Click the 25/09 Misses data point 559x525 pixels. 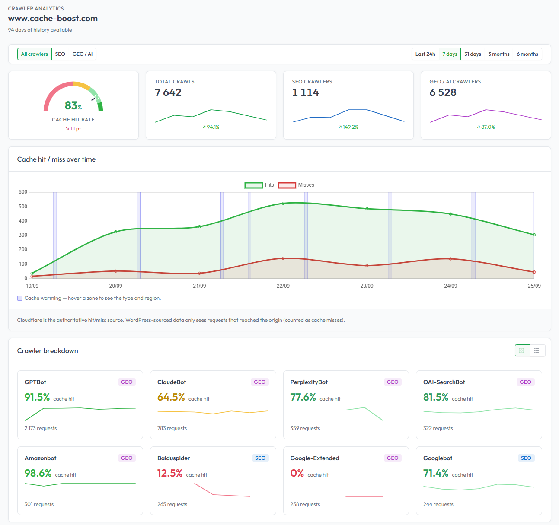[x=534, y=272]
